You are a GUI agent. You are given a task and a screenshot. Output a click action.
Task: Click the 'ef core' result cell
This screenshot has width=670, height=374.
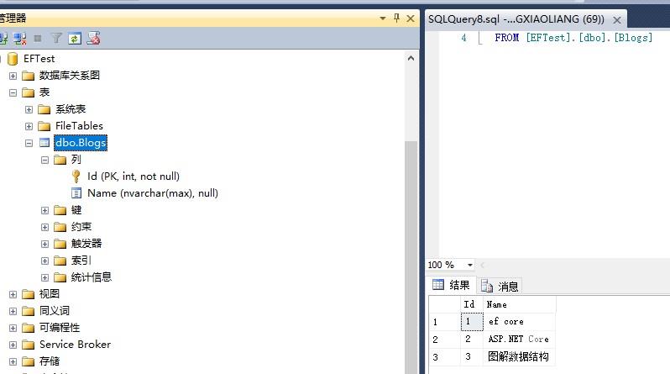[520, 321]
